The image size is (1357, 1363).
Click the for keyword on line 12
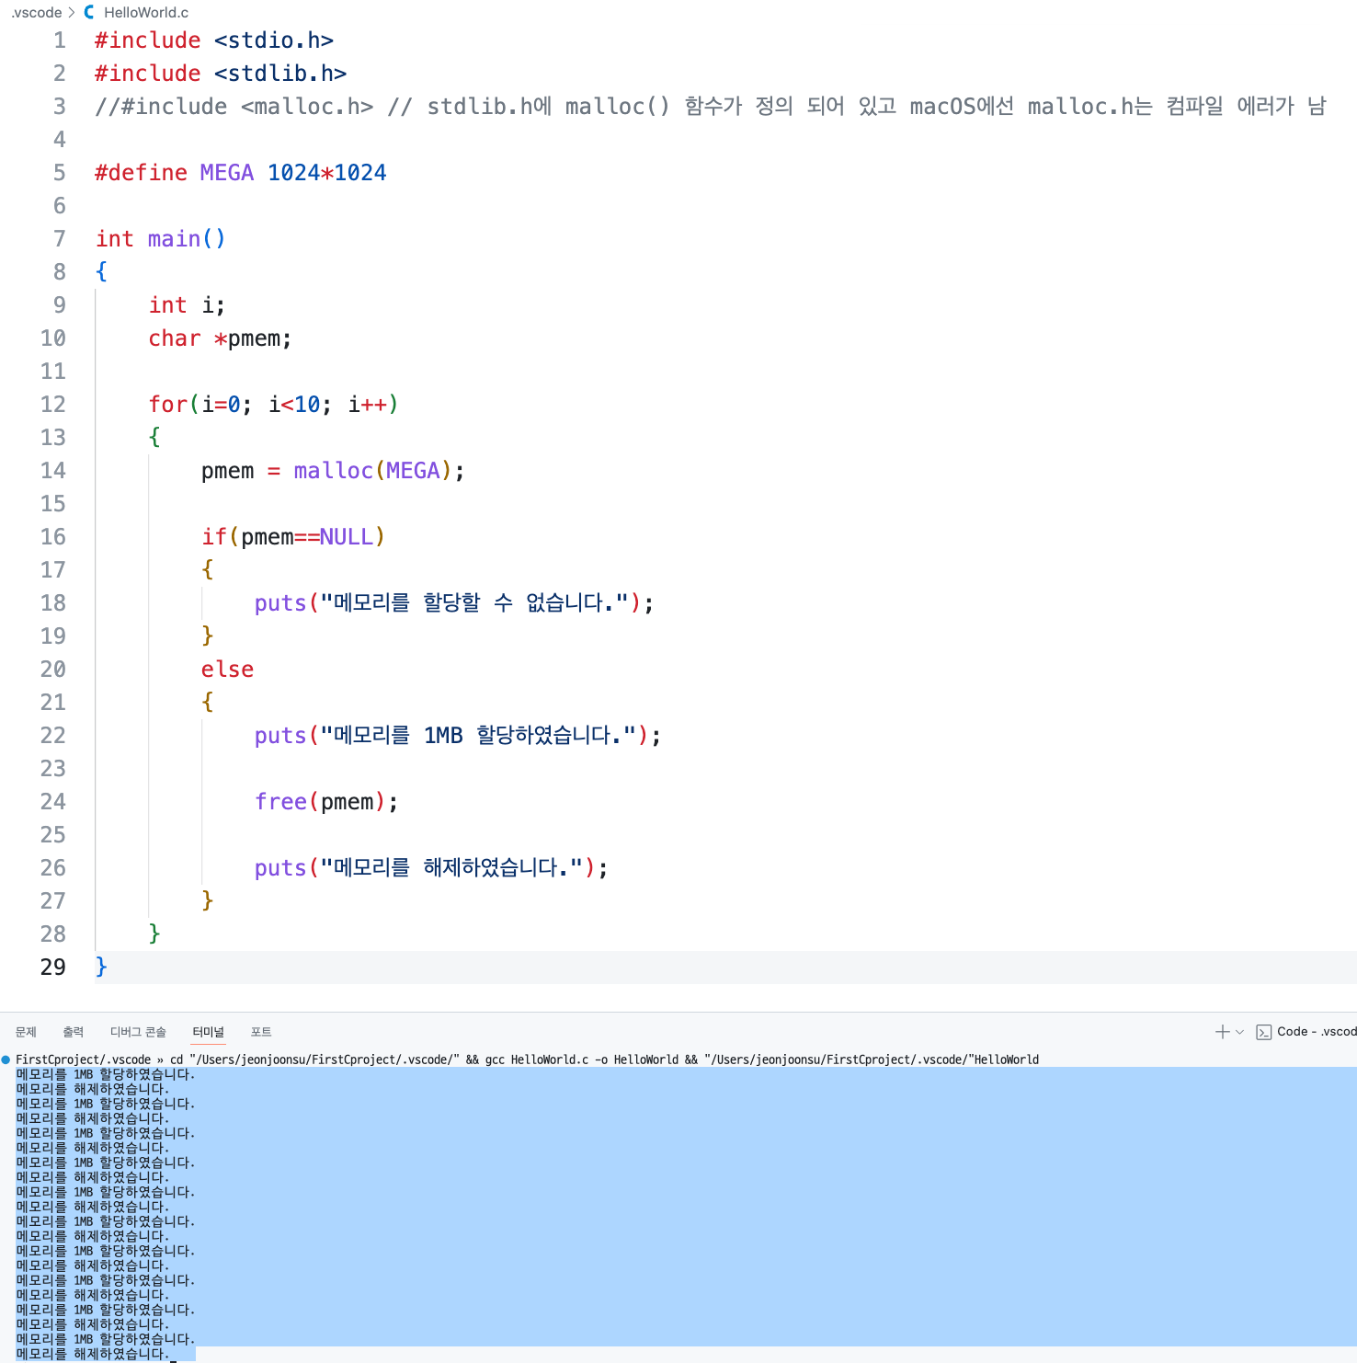coord(168,405)
